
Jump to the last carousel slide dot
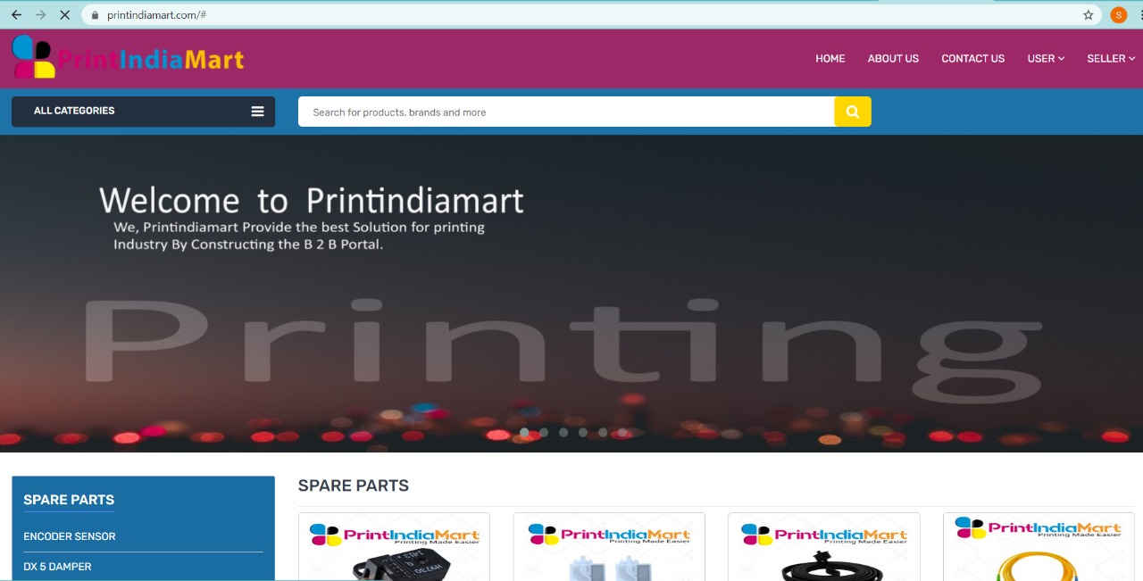coord(622,432)
